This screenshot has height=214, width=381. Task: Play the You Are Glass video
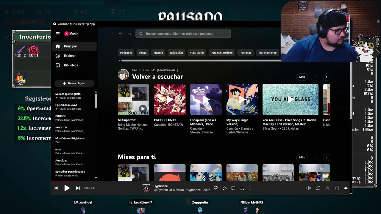(x=291, y=99)
